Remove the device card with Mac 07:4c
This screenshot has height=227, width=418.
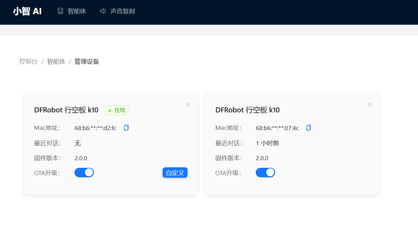(370, 104)
